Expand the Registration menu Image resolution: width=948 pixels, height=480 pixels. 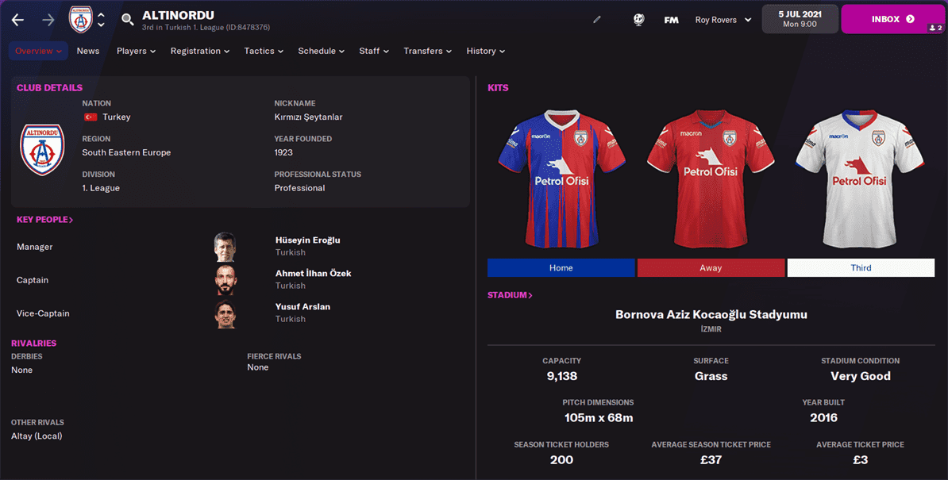tap(199, 51)
